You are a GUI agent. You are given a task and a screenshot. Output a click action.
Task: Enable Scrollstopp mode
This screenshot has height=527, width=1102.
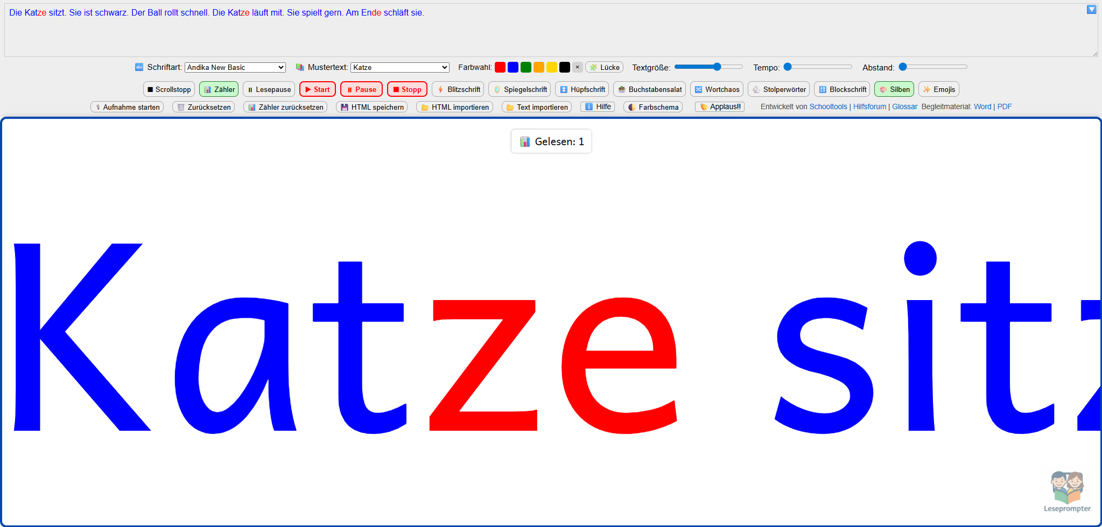pyautogui.click(x=169, y=89)
